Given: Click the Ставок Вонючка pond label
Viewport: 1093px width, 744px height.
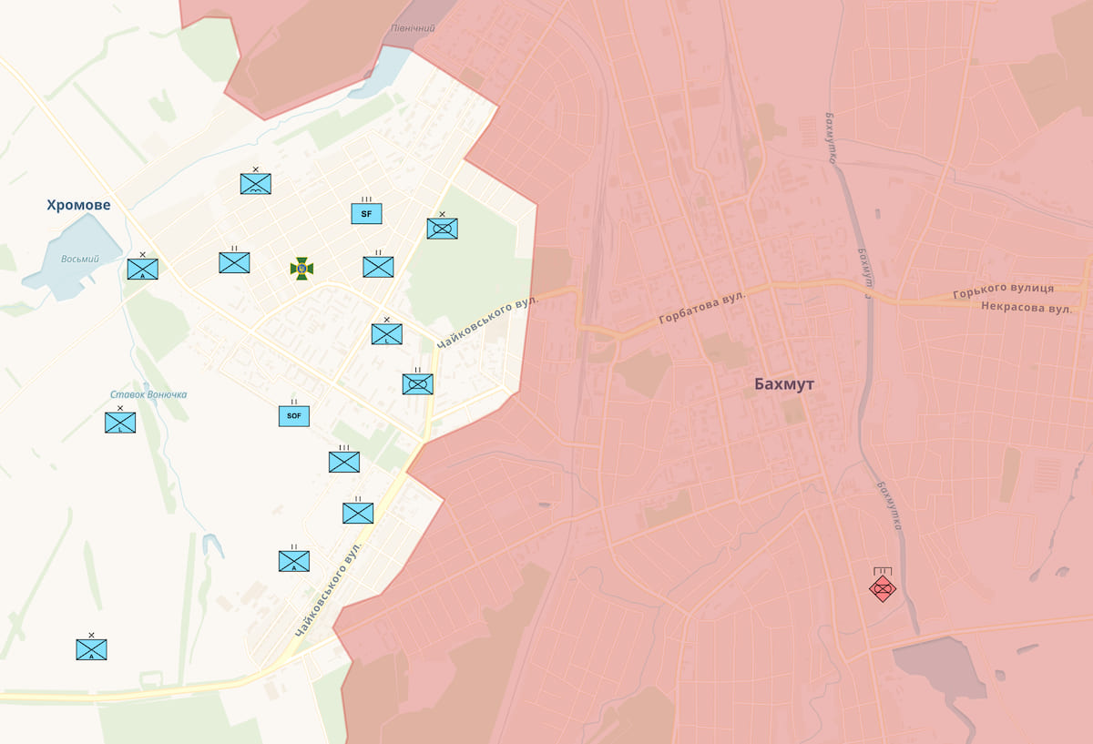Looking at the screenshot, I should 148,394.
